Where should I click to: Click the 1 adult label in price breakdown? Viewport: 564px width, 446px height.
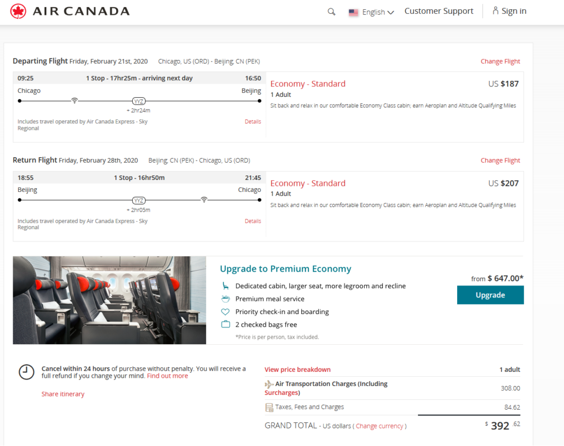tap(509, 370)
